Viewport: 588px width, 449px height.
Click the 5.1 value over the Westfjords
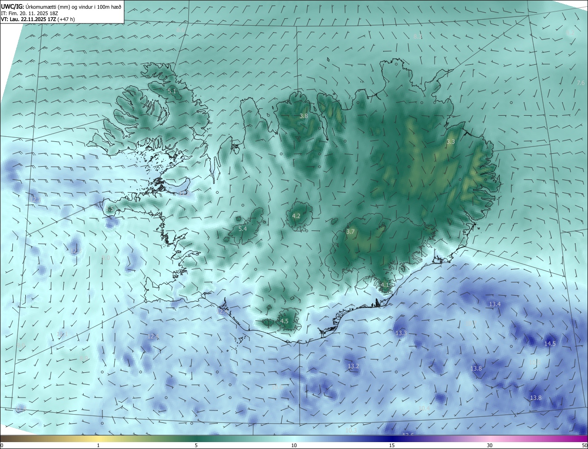point(172,91)
